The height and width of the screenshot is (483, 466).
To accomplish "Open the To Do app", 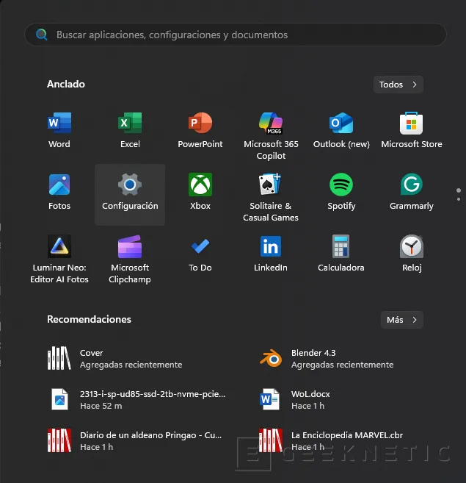I will 200,254.
